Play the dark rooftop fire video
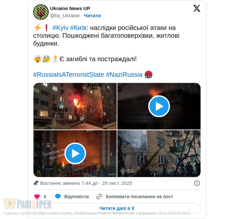 159,106
